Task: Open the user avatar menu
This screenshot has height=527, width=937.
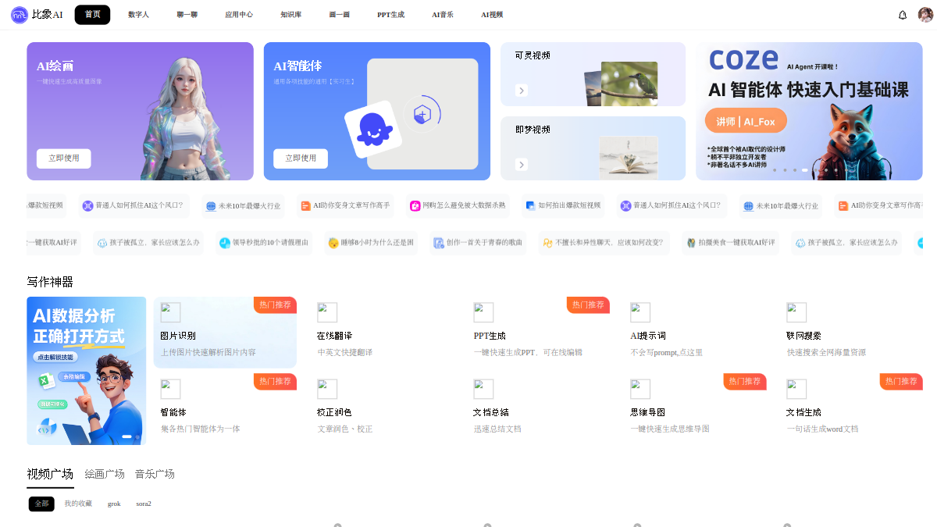Action: 925,14
